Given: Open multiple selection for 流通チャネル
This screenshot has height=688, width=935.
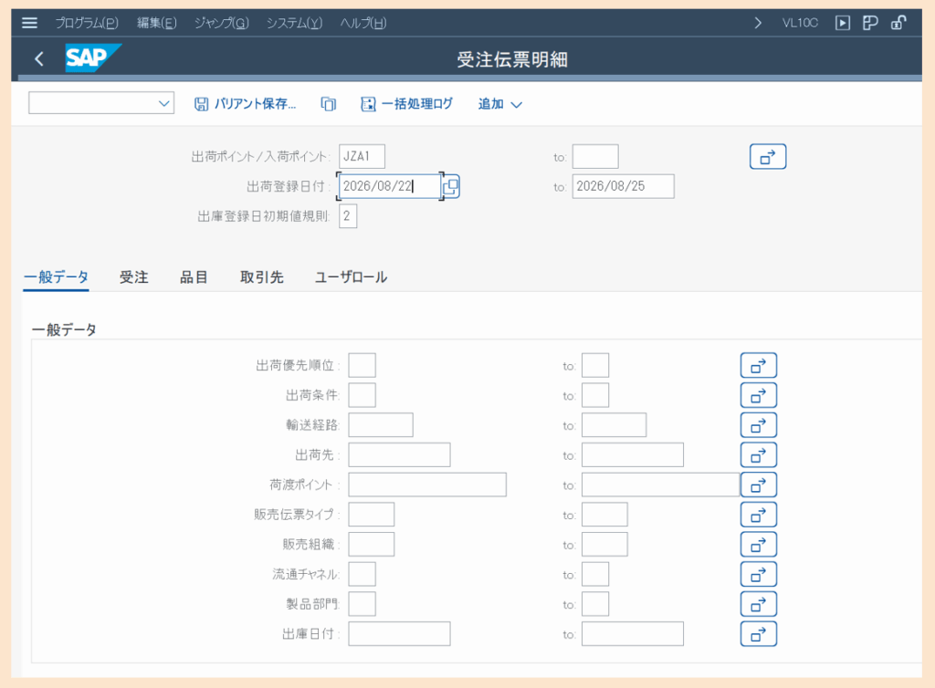Looking at the screenshot, I should (x=759, y=574).
